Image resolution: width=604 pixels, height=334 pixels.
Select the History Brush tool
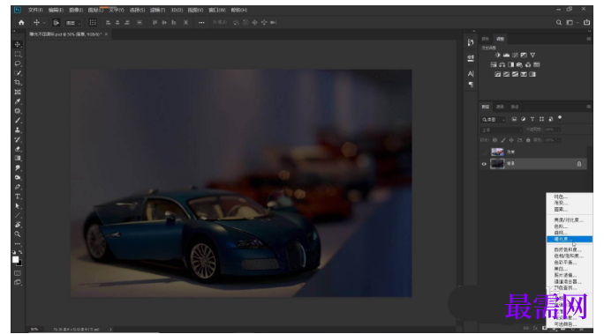[x=18, y=139]
